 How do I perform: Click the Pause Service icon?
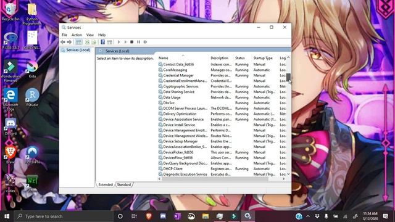point(138,42)
